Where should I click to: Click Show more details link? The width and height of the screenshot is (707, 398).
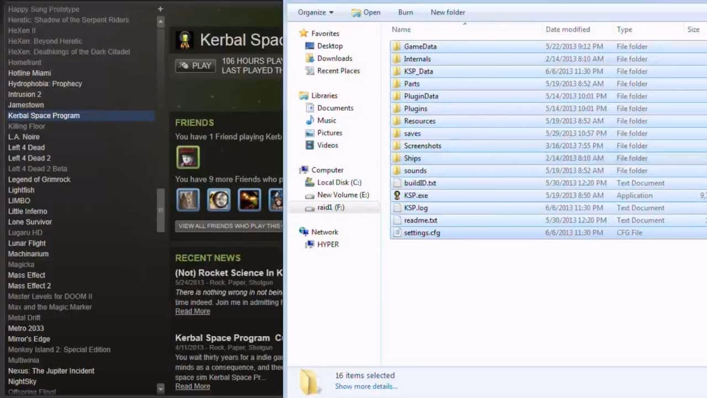point(366,386)
